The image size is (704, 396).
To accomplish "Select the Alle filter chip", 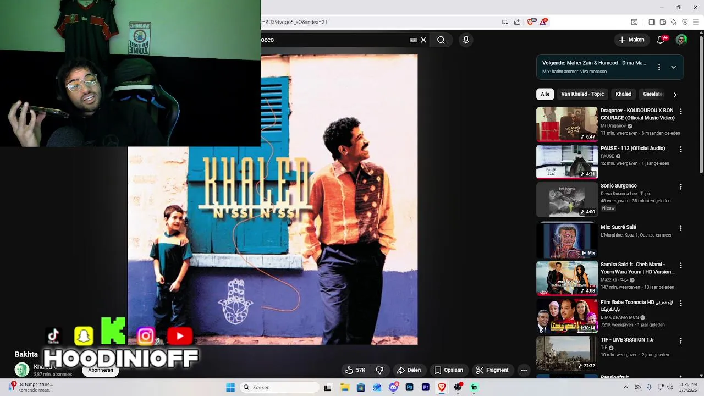I will pyautogui.click(x=545, y=94).
